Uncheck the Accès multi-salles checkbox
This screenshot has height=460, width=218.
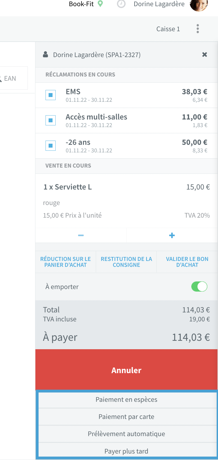pyautogui.click(x=51, y=120)
